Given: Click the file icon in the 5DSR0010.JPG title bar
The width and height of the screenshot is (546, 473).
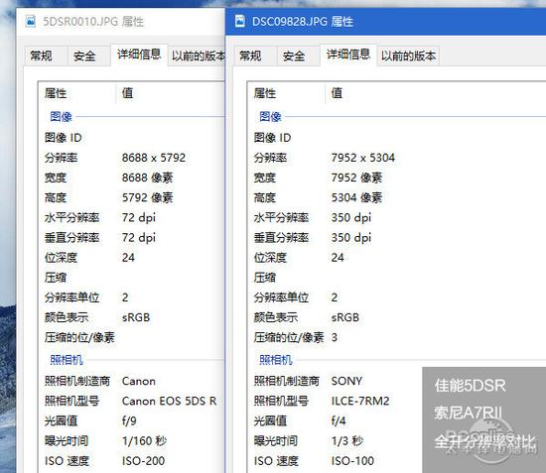Looking at the screenshot, I should point(31,21).
